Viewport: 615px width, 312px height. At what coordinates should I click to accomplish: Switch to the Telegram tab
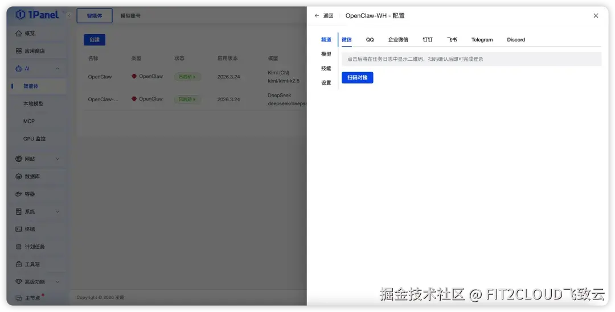(x=482, y=40)
